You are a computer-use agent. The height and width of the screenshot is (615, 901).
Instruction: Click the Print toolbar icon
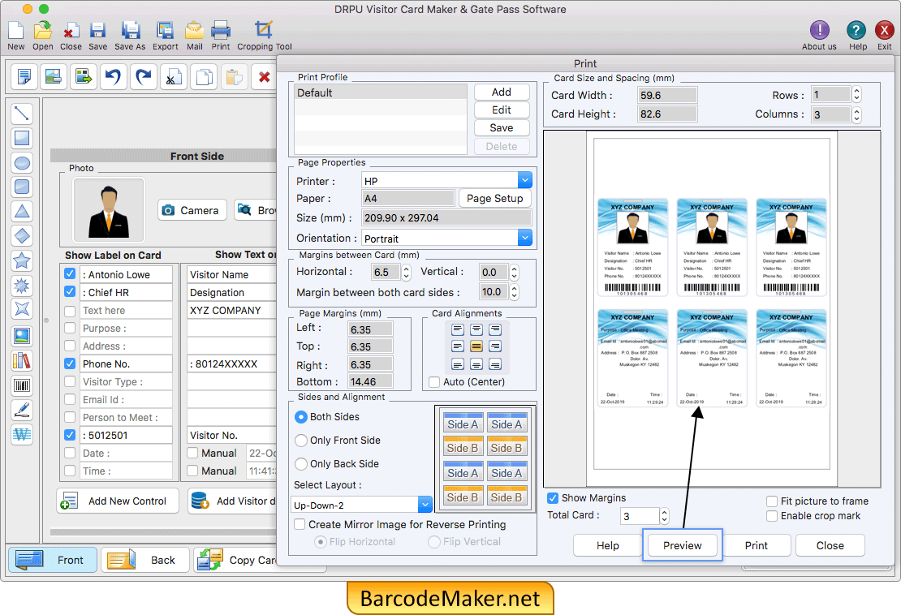(x=221, y=31)
